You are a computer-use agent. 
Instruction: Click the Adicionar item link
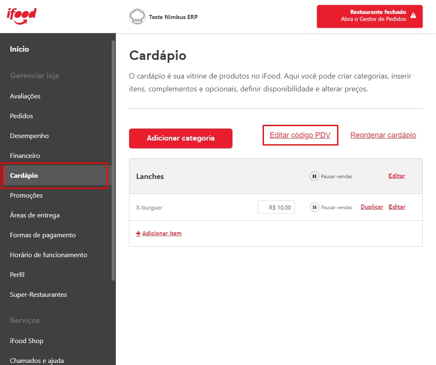click(162, 233)
